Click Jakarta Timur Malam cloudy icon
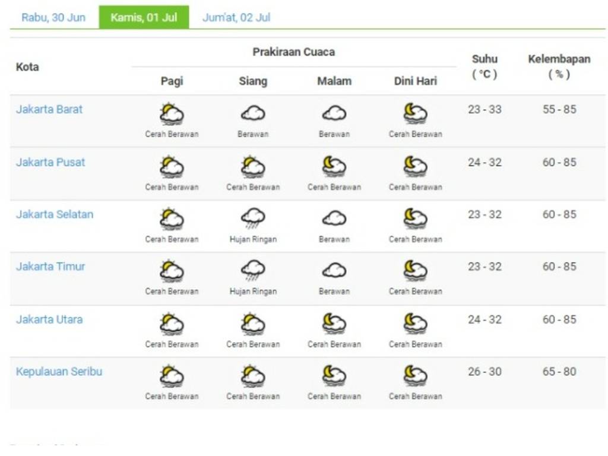Screen dimensions: 608x456 (334, 270)
